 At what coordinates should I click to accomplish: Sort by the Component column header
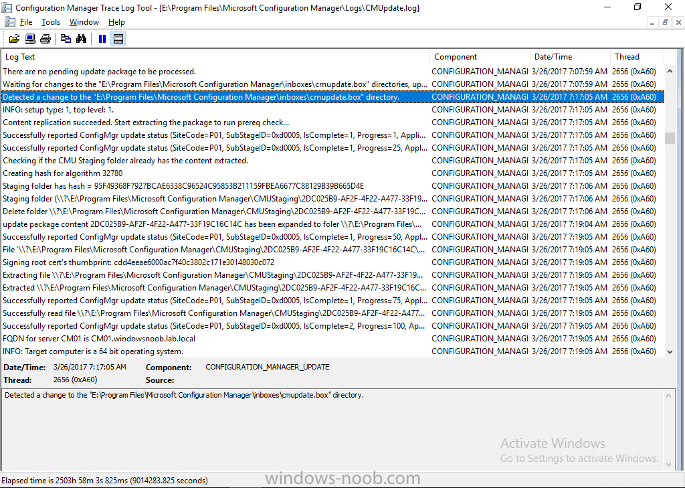[x=480, y=57]
